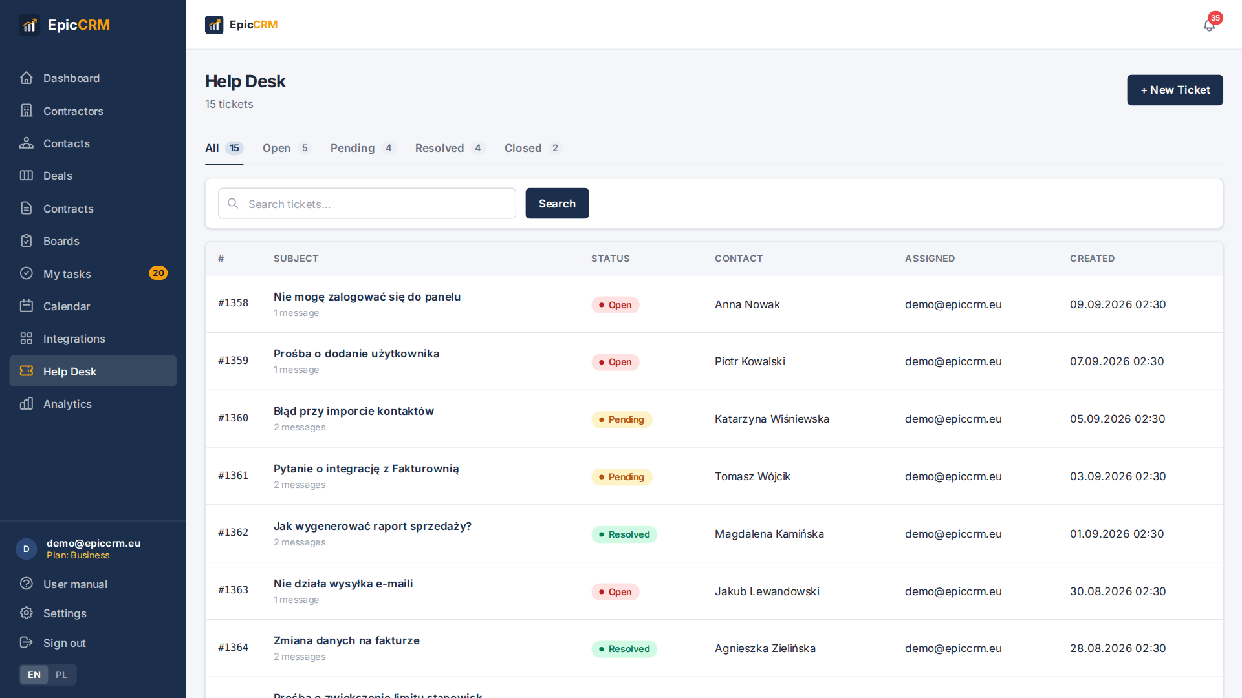The height and width of the screenshot is (698, 1242).
Task: Click the user avatar with letter D
Action: (x=27, y=549)
